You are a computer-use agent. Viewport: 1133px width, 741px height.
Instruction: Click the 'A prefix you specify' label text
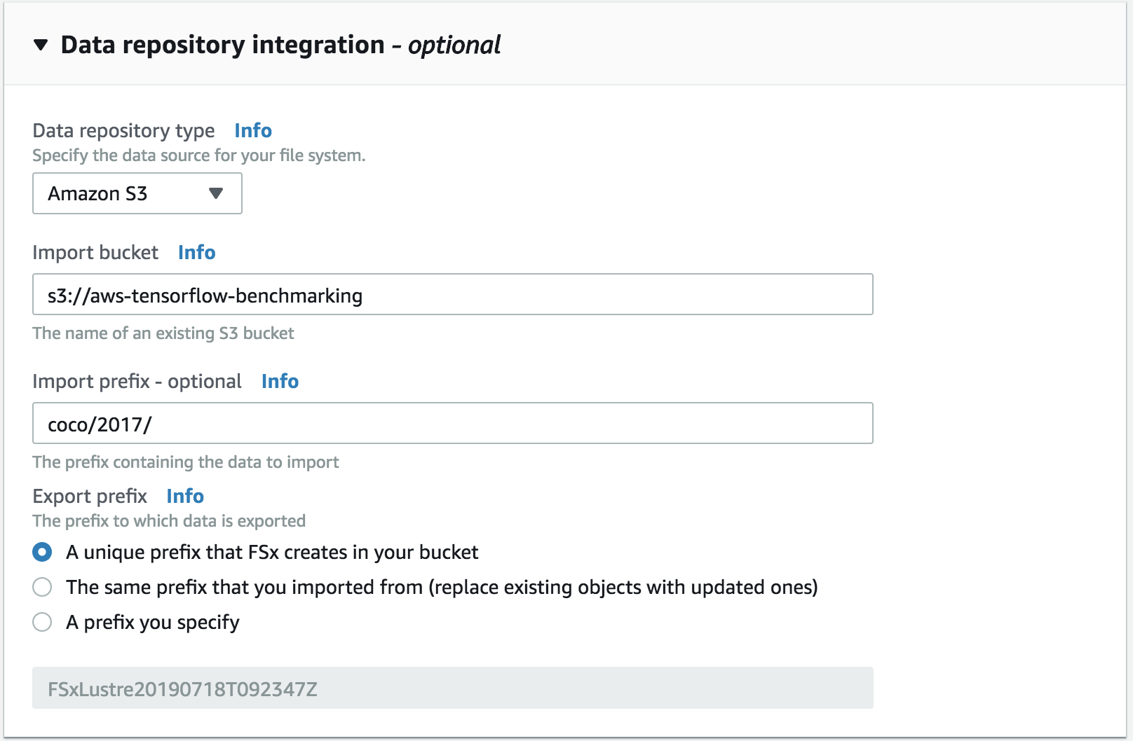[153, 623]
